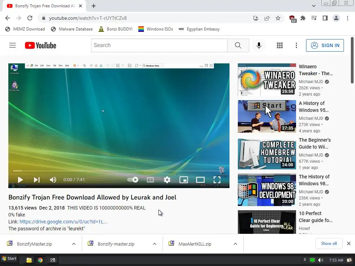Open the Chrome profile avatar
Image resolution: width=355 pixels, height=266 pixels.
(x=336, y=18)
